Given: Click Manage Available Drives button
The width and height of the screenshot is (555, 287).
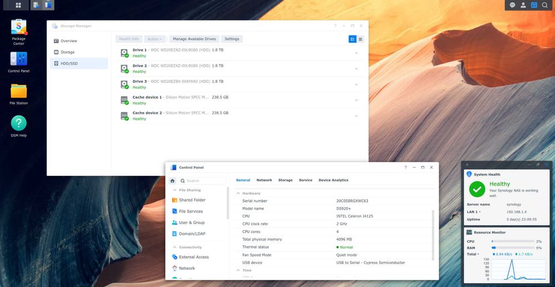Looking at the screenshot, I should click(194, 39).
